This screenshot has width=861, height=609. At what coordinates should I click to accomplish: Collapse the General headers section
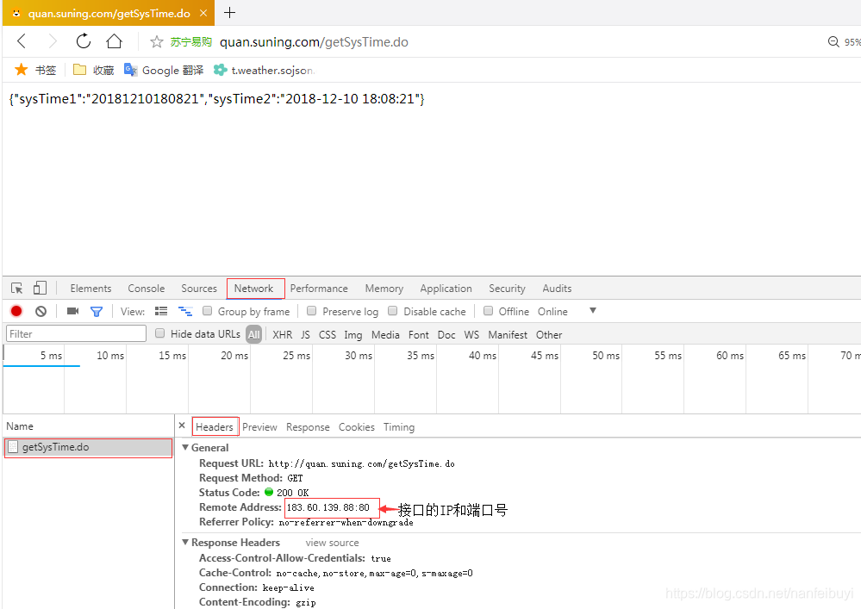click(x=186, y=447)
